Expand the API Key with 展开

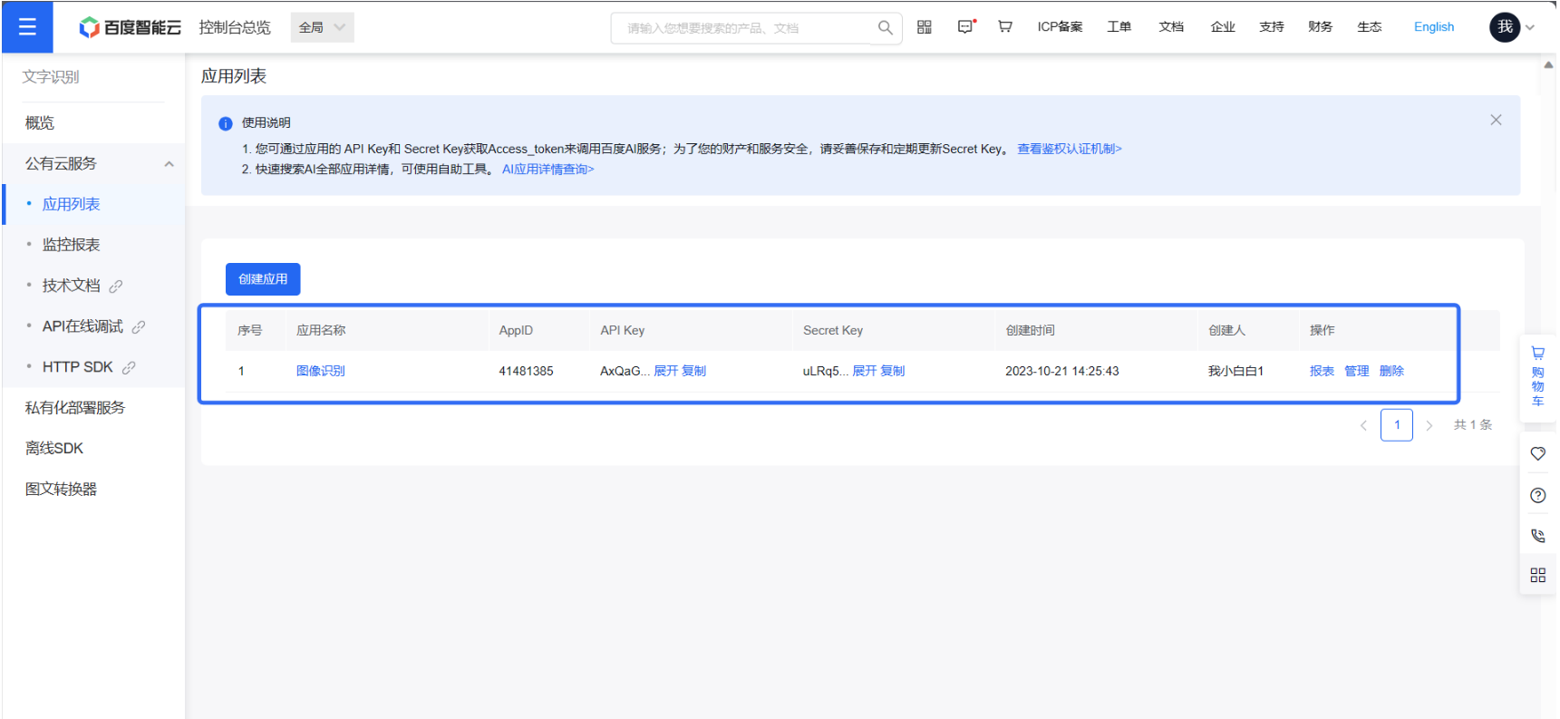(x=665, y=371)
